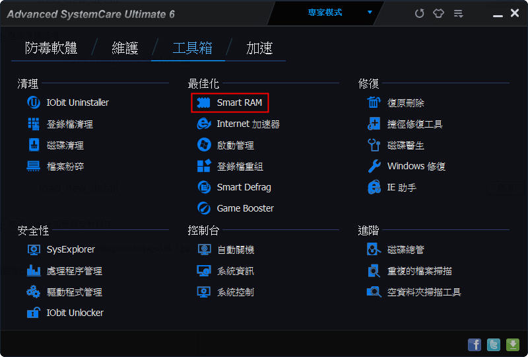Launch IObit Uninstaller icon
The height and width of the screenshot is (357, 528).
coord(34,102)
